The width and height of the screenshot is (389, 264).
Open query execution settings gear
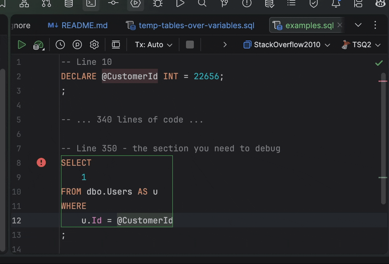point(94,45)
